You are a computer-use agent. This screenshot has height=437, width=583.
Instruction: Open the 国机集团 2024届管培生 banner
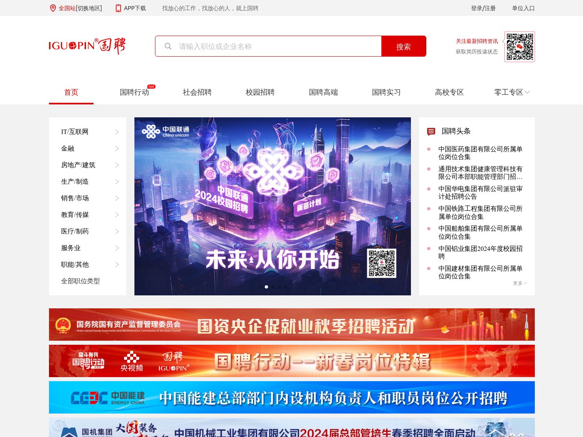click(x=292, y=428)
